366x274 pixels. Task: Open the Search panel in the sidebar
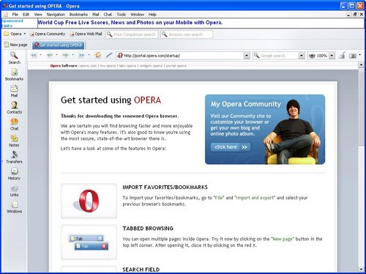(14, 58)
